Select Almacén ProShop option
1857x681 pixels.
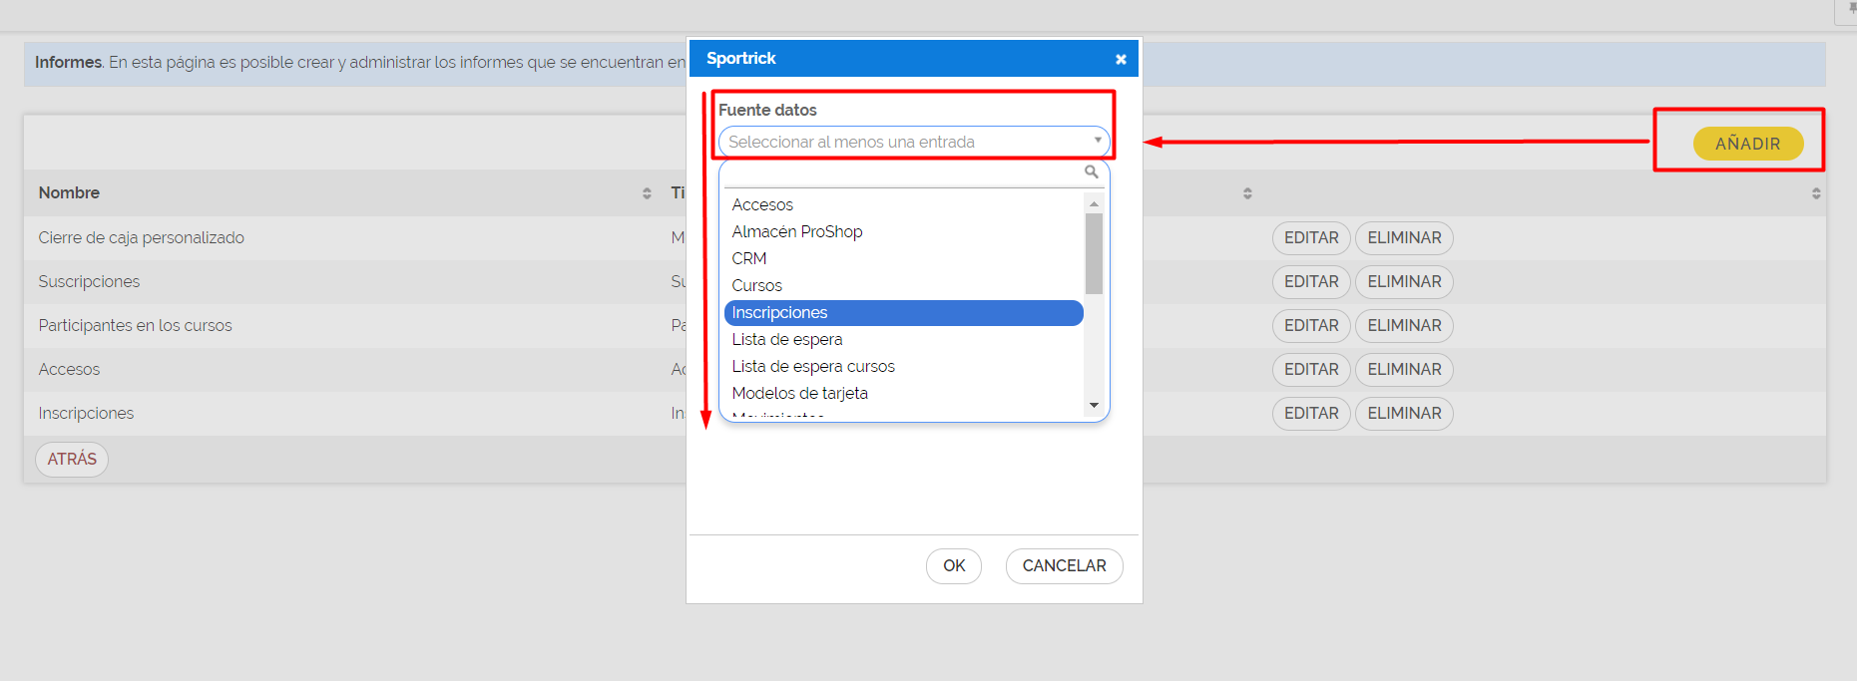tap(904, 231)
